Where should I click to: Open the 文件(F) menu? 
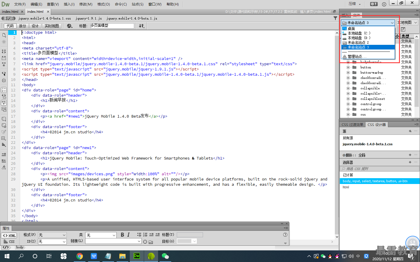tap(20, 4)
